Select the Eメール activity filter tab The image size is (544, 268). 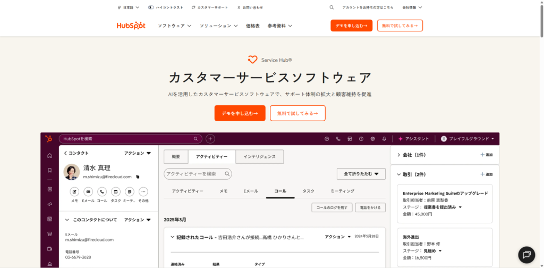pos(251,191)
